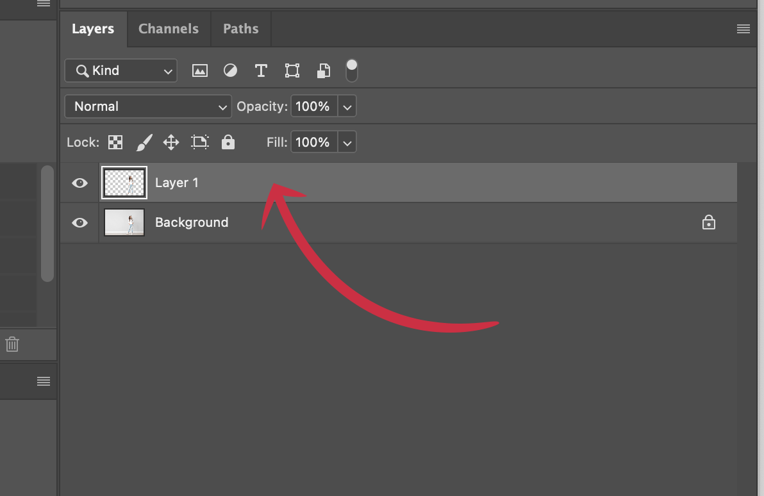Filter layers by pixel layer icon
This screenshot has height=496, width=764.
200,71
